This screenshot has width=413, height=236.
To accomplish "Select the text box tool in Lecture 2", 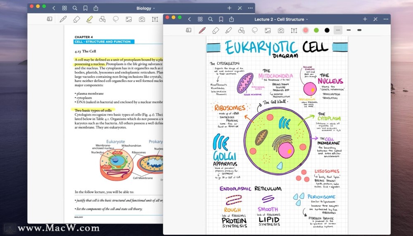I will tap(294, 30).
